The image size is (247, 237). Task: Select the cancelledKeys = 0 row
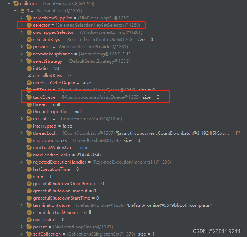pos(49,76)
